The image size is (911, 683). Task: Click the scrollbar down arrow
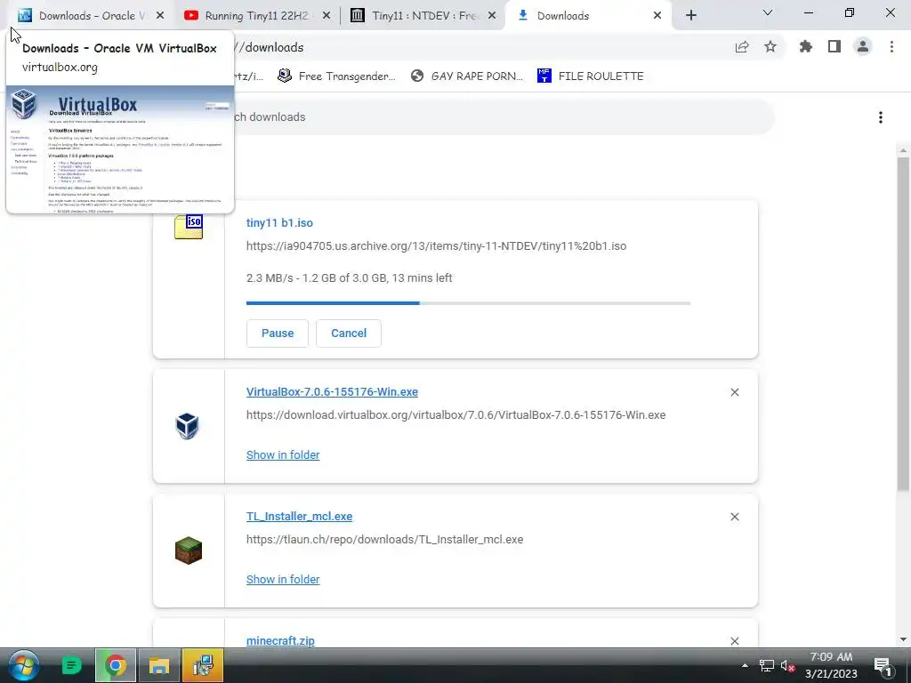tap(903, 639)
